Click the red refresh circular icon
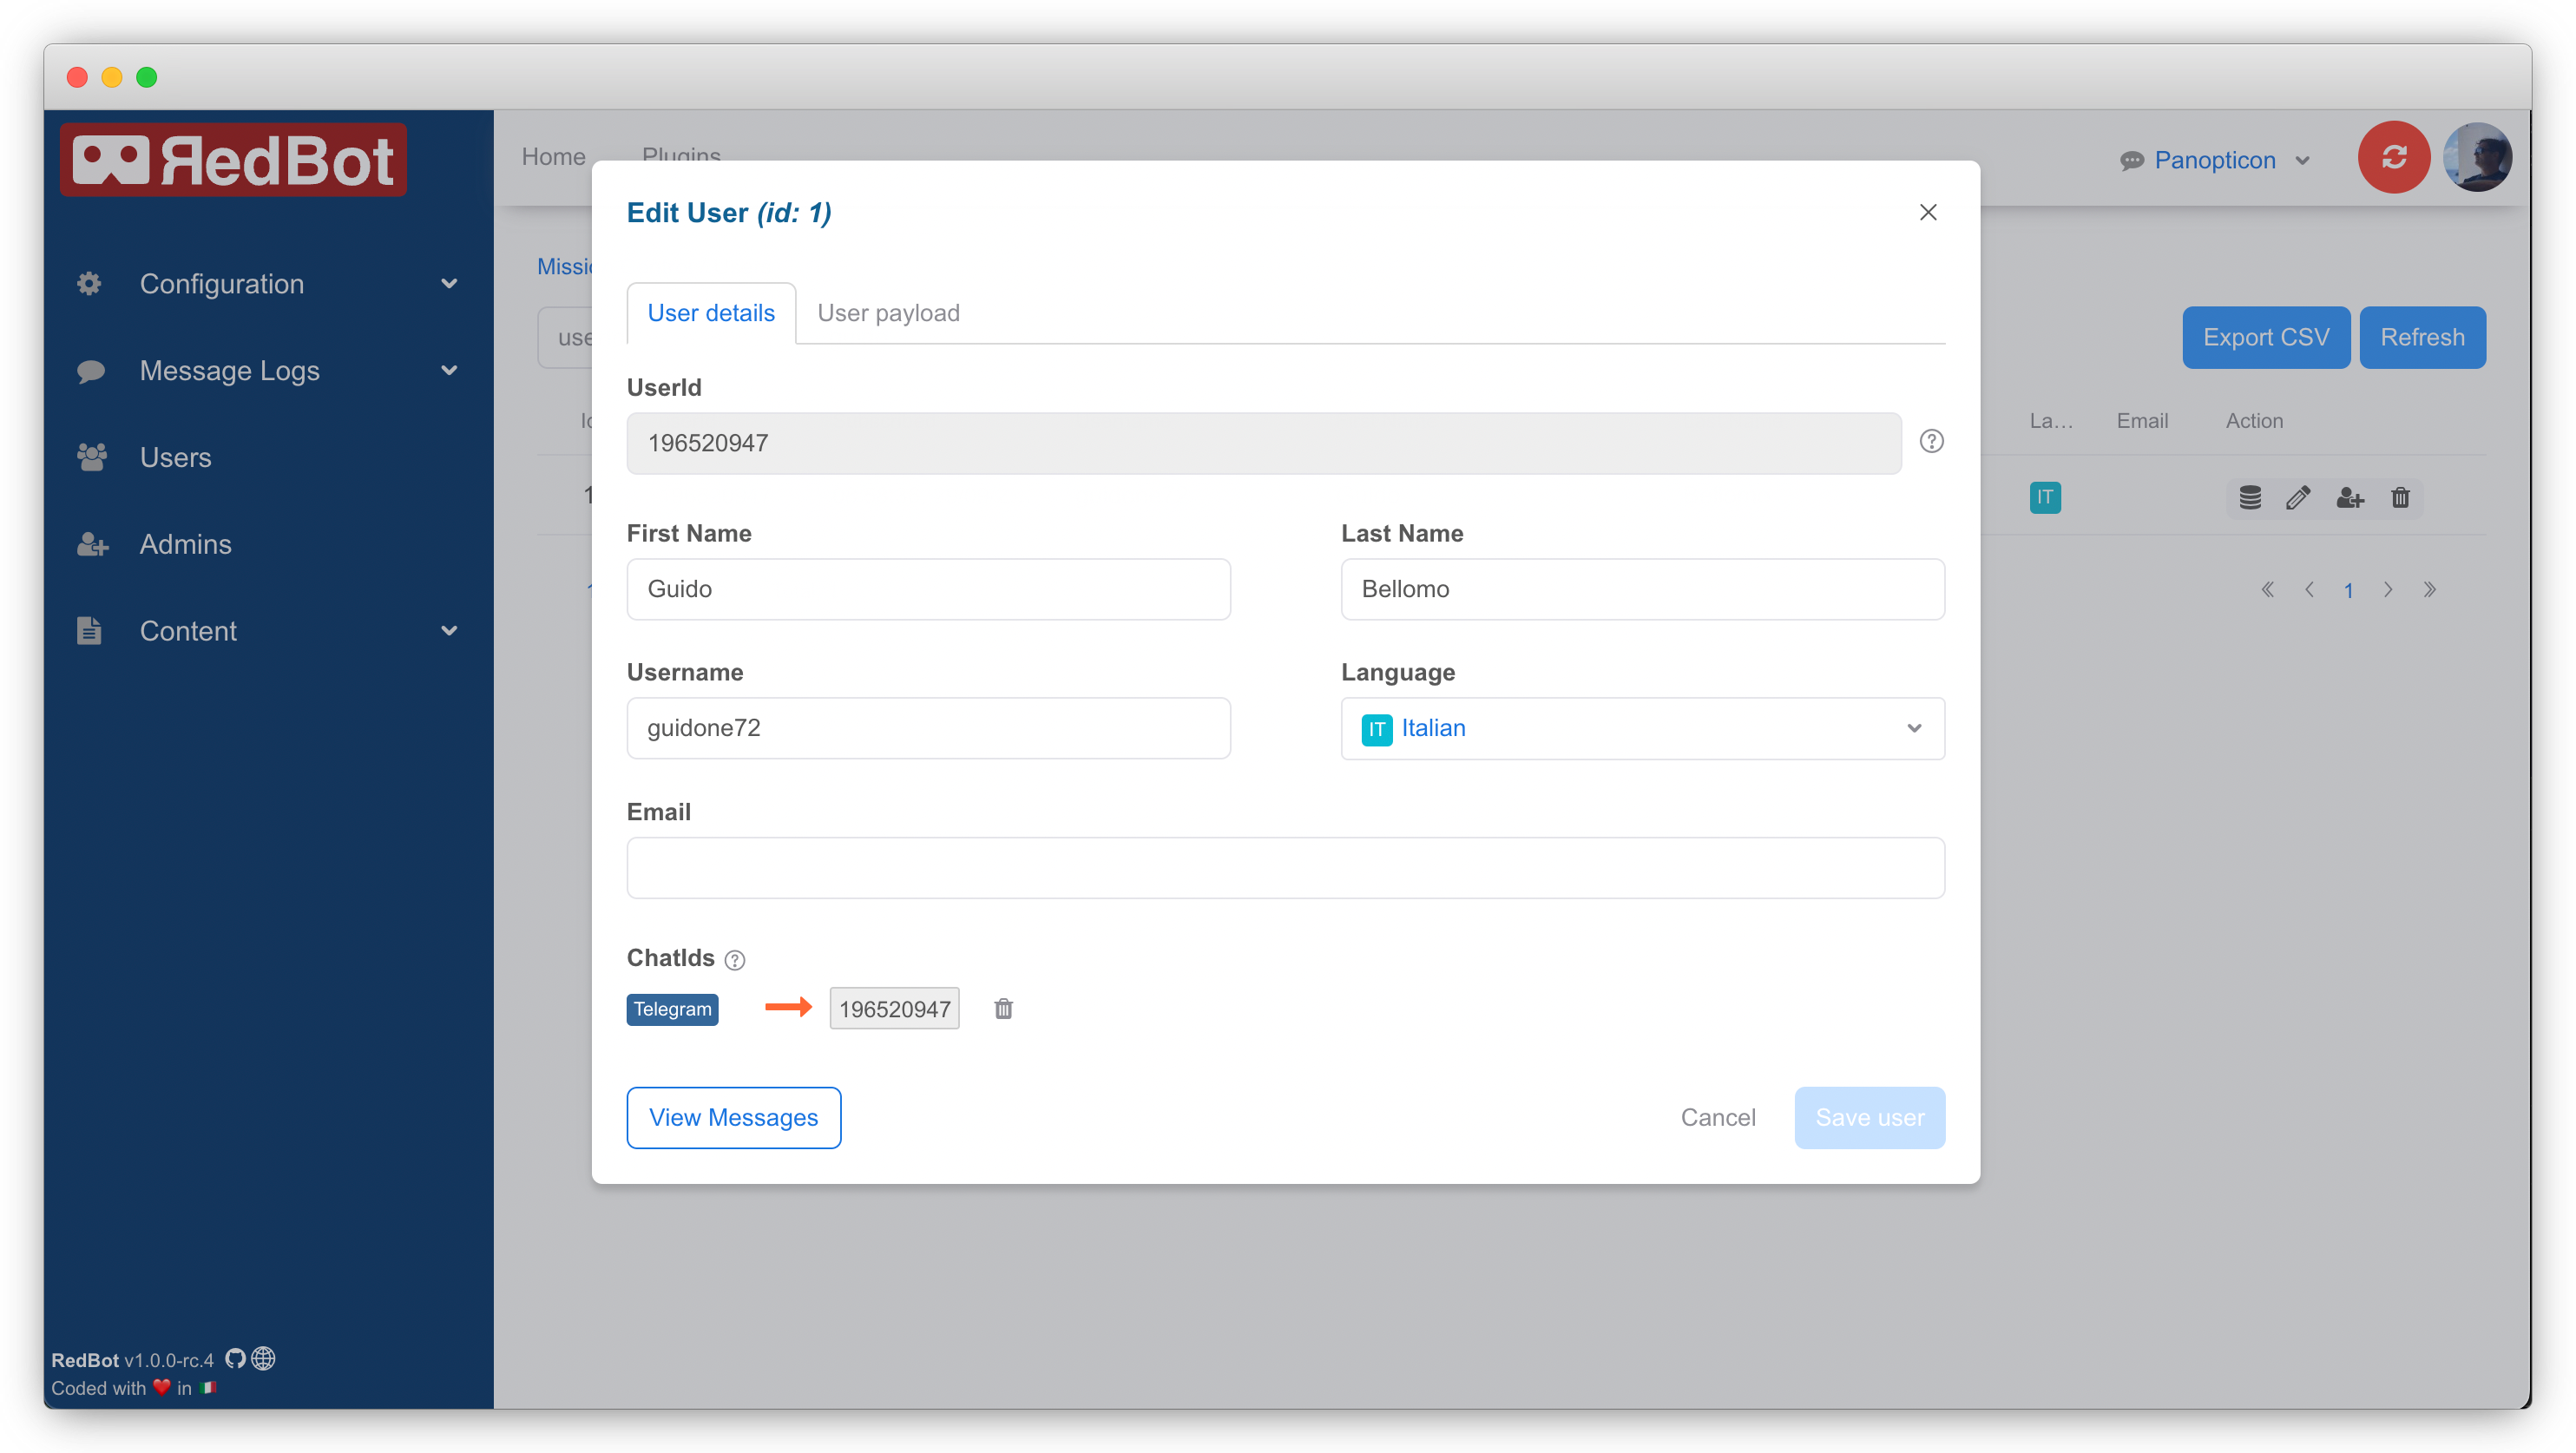This screenshot has height=1453, width=2576. [2393, 158]
